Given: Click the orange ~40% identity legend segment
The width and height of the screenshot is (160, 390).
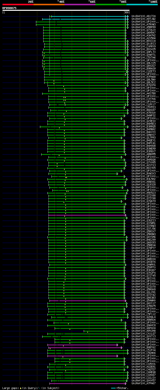Looking at the screenshot, I should (49, 4).
